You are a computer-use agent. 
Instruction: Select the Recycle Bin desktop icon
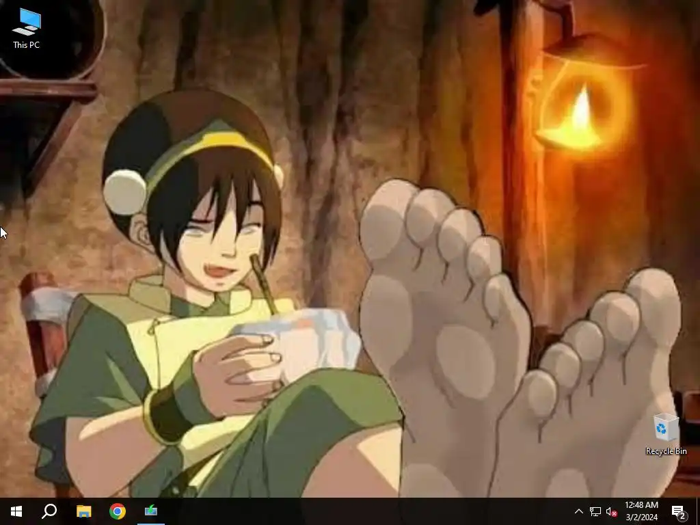(666, 434)
